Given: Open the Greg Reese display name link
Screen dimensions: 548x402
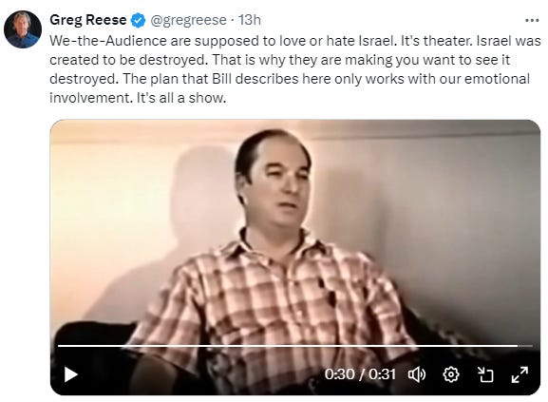Looking at the screenshot, I should click(x=88, y=20).
